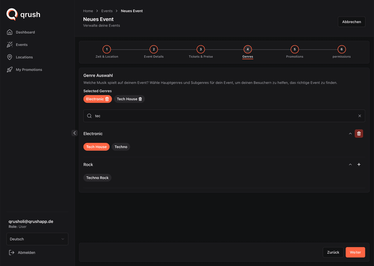Delete the Electronic genre with the red trash button

point(359,133)
